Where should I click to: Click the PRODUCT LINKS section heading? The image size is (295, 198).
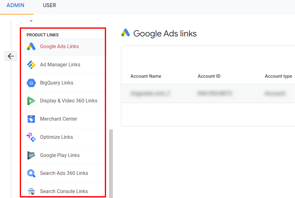[43, 35]
